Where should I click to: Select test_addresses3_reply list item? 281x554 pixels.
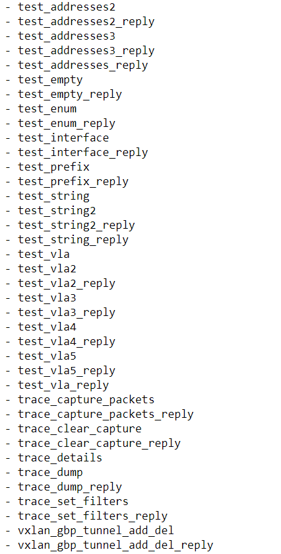pyautogui.click(x=86, y=50)
